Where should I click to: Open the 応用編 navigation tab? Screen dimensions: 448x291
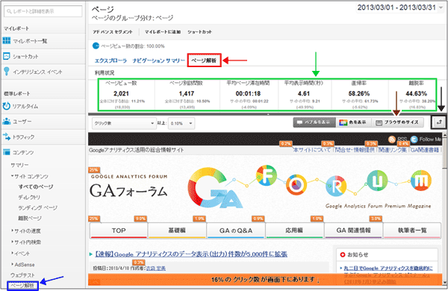point(295,231)
